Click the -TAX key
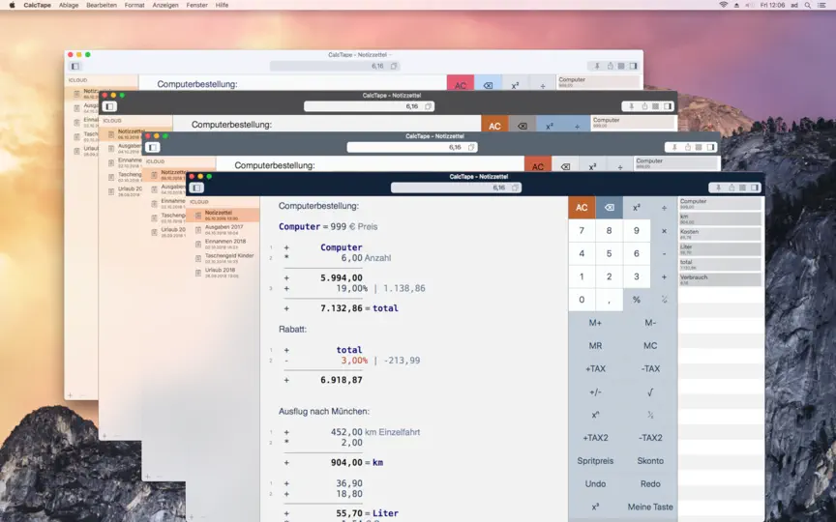 tap(650, 368)
